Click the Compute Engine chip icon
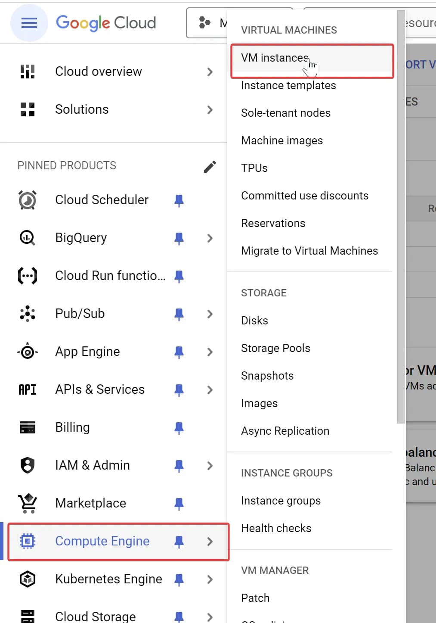Image resolution: width=436 pixels, height=623 pixels. click(x=28, y=541)
